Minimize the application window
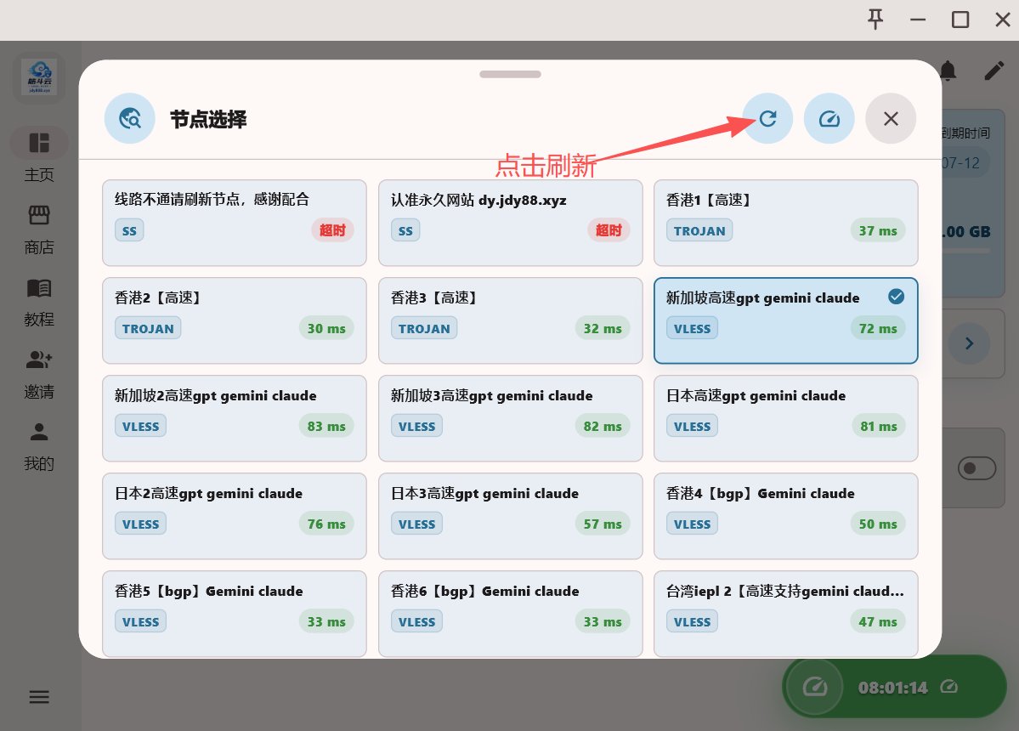The height and width of the screenshot is (731, 1019). pyautogui.click(x=918, y=20)
